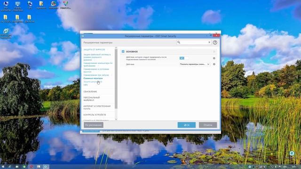Collapse the ОСНОВНОЕ section

tap(123, 52)
